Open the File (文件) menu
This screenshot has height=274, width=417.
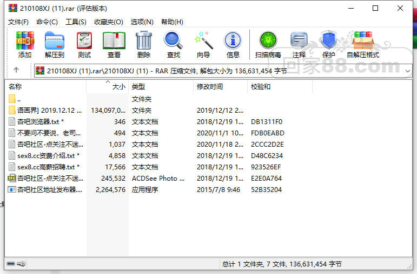click(18, 22)
